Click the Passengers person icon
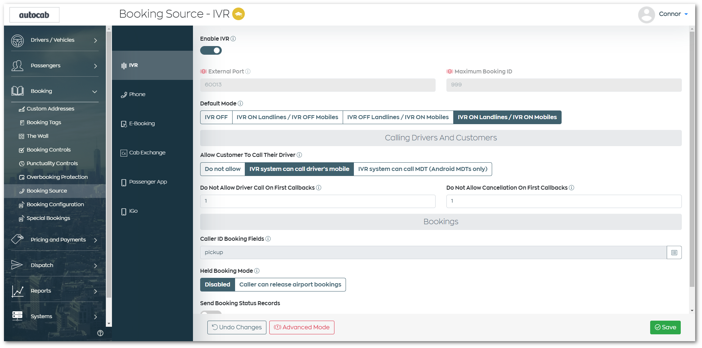 click(17, 66)
